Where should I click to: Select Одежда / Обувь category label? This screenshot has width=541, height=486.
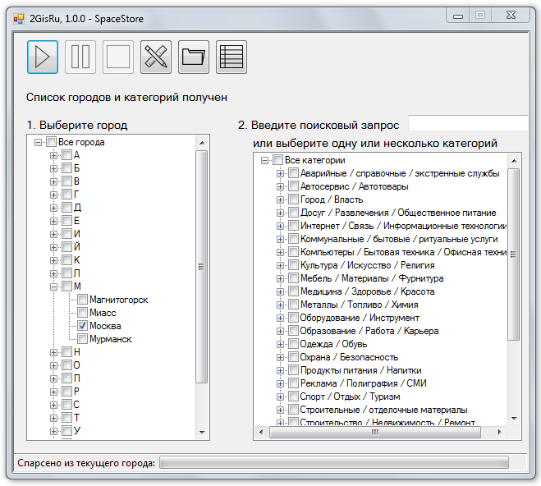click(x=333, y=344)
